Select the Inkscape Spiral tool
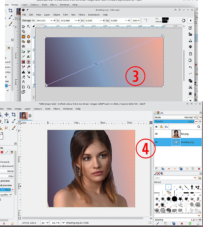This screenshot has height=227, width=203. coord(24,47)
